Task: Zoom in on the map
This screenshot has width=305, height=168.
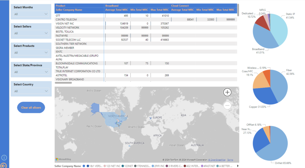Action: click(x=227, y=92)
